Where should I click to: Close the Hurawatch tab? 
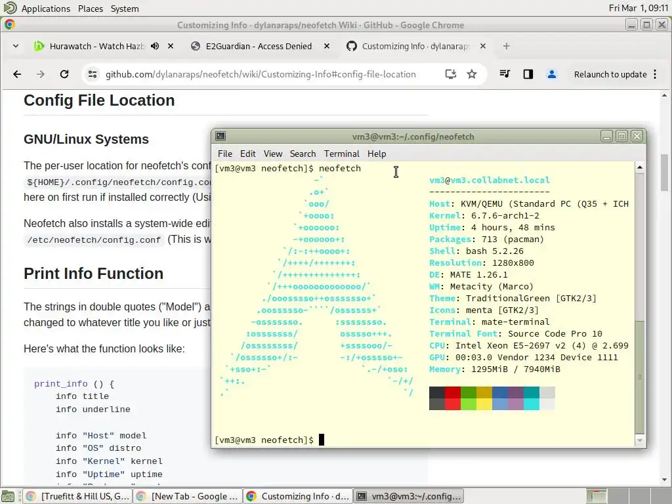coord(171,46)
